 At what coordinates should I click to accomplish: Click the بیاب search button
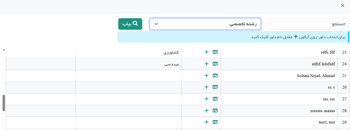tap(130, 24)
